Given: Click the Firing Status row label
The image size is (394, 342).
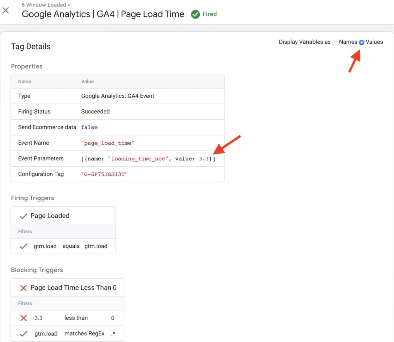Looking at the screenshot, I should coord(34,112).
